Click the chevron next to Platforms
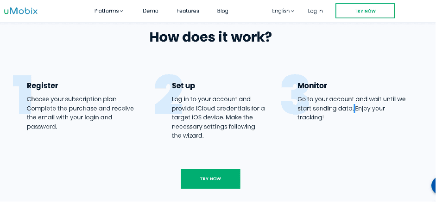This screenshot has width=436, height=202. coord(121,12)
